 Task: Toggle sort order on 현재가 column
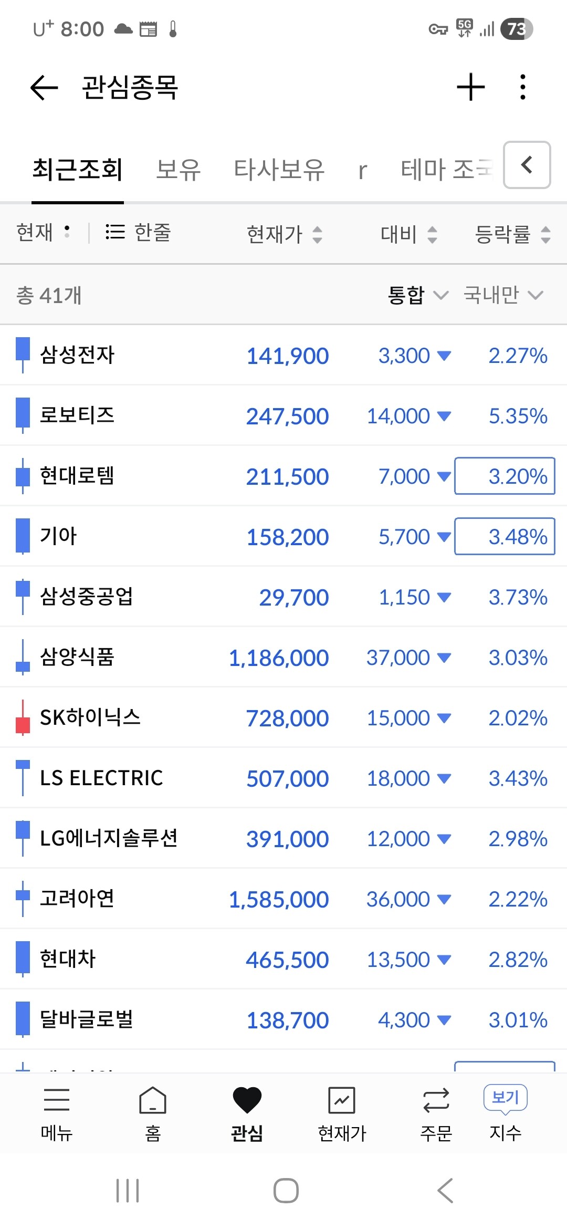tap(285, 234)
